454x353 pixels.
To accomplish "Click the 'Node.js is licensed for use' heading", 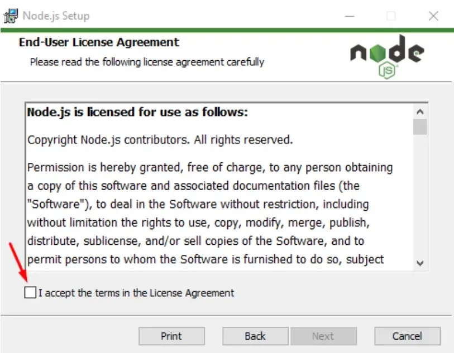I will pos(137,112).
